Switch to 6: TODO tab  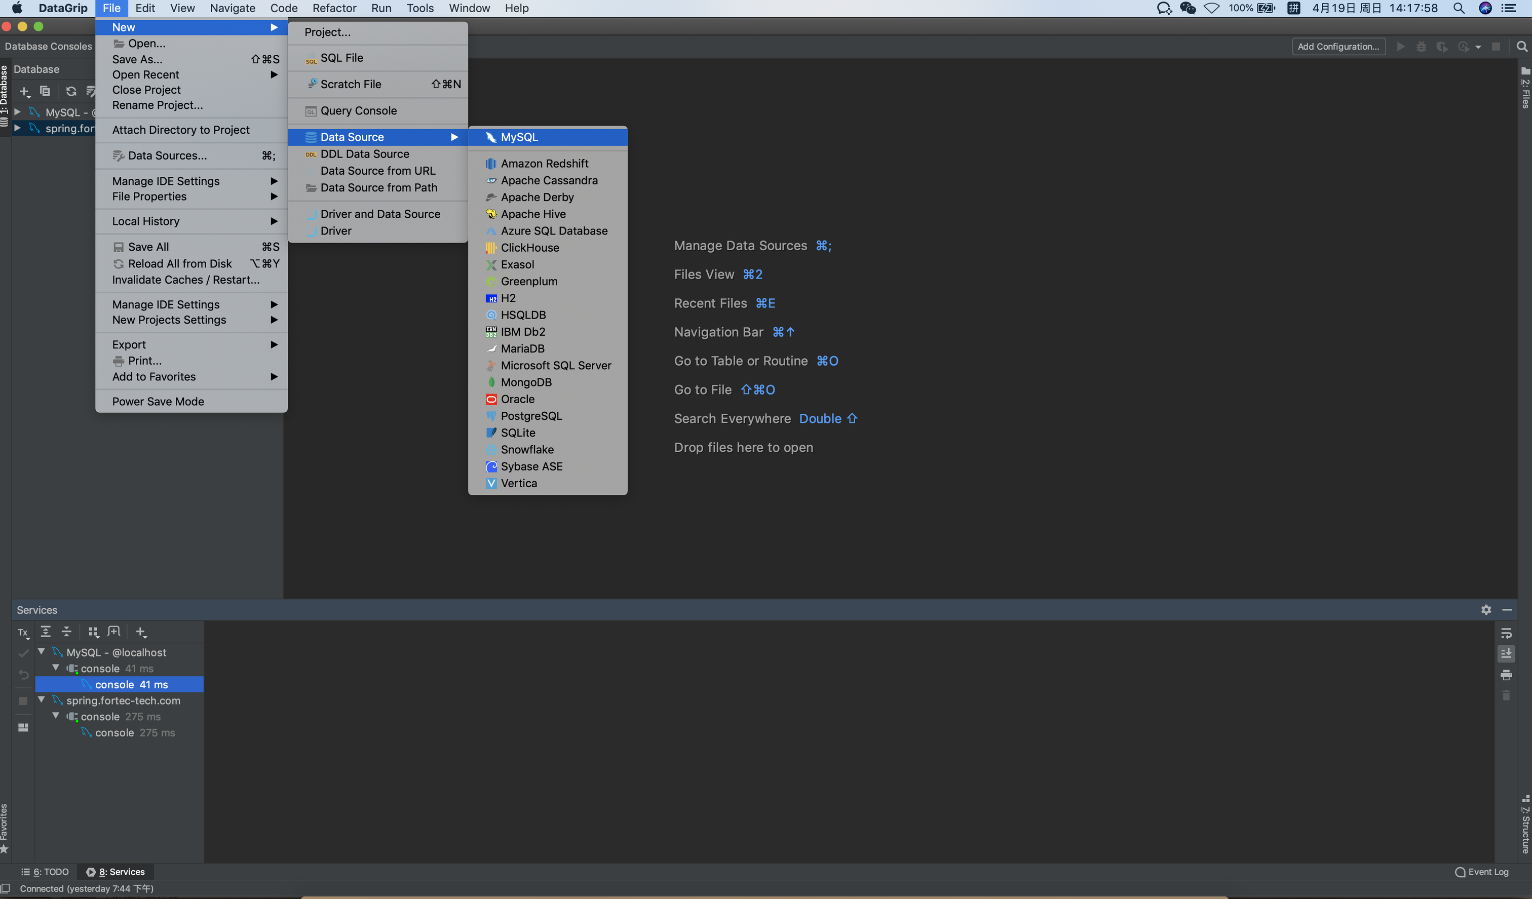(x=46, y=872)
